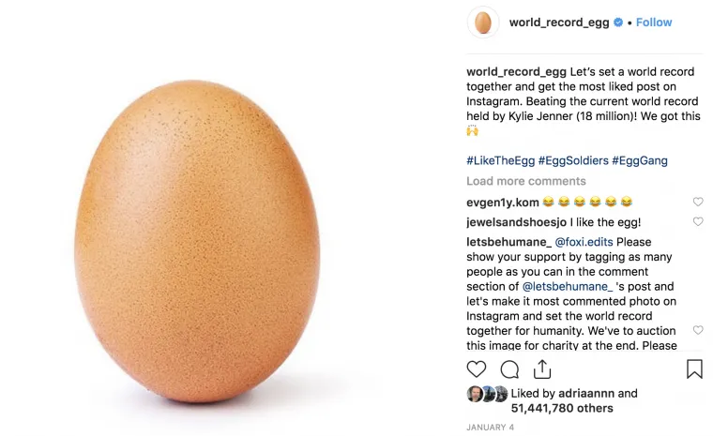Image resolution: width=713 pixels, height=436 pixels.
Task: Like evgen1y.kom's comment
Action: pos(698,202)
